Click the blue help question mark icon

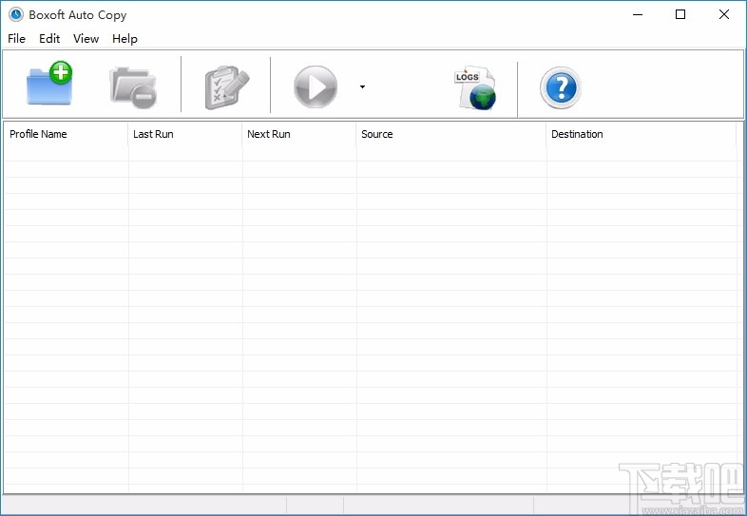[x=561, y=87]
